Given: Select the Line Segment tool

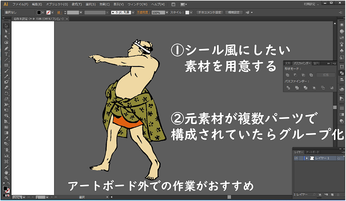Looking at the screenshot, I should (6, 59).
